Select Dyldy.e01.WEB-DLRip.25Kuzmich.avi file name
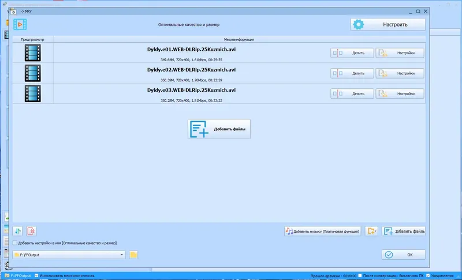The height and width of the screenshot is (280, 462). point(191,50)
